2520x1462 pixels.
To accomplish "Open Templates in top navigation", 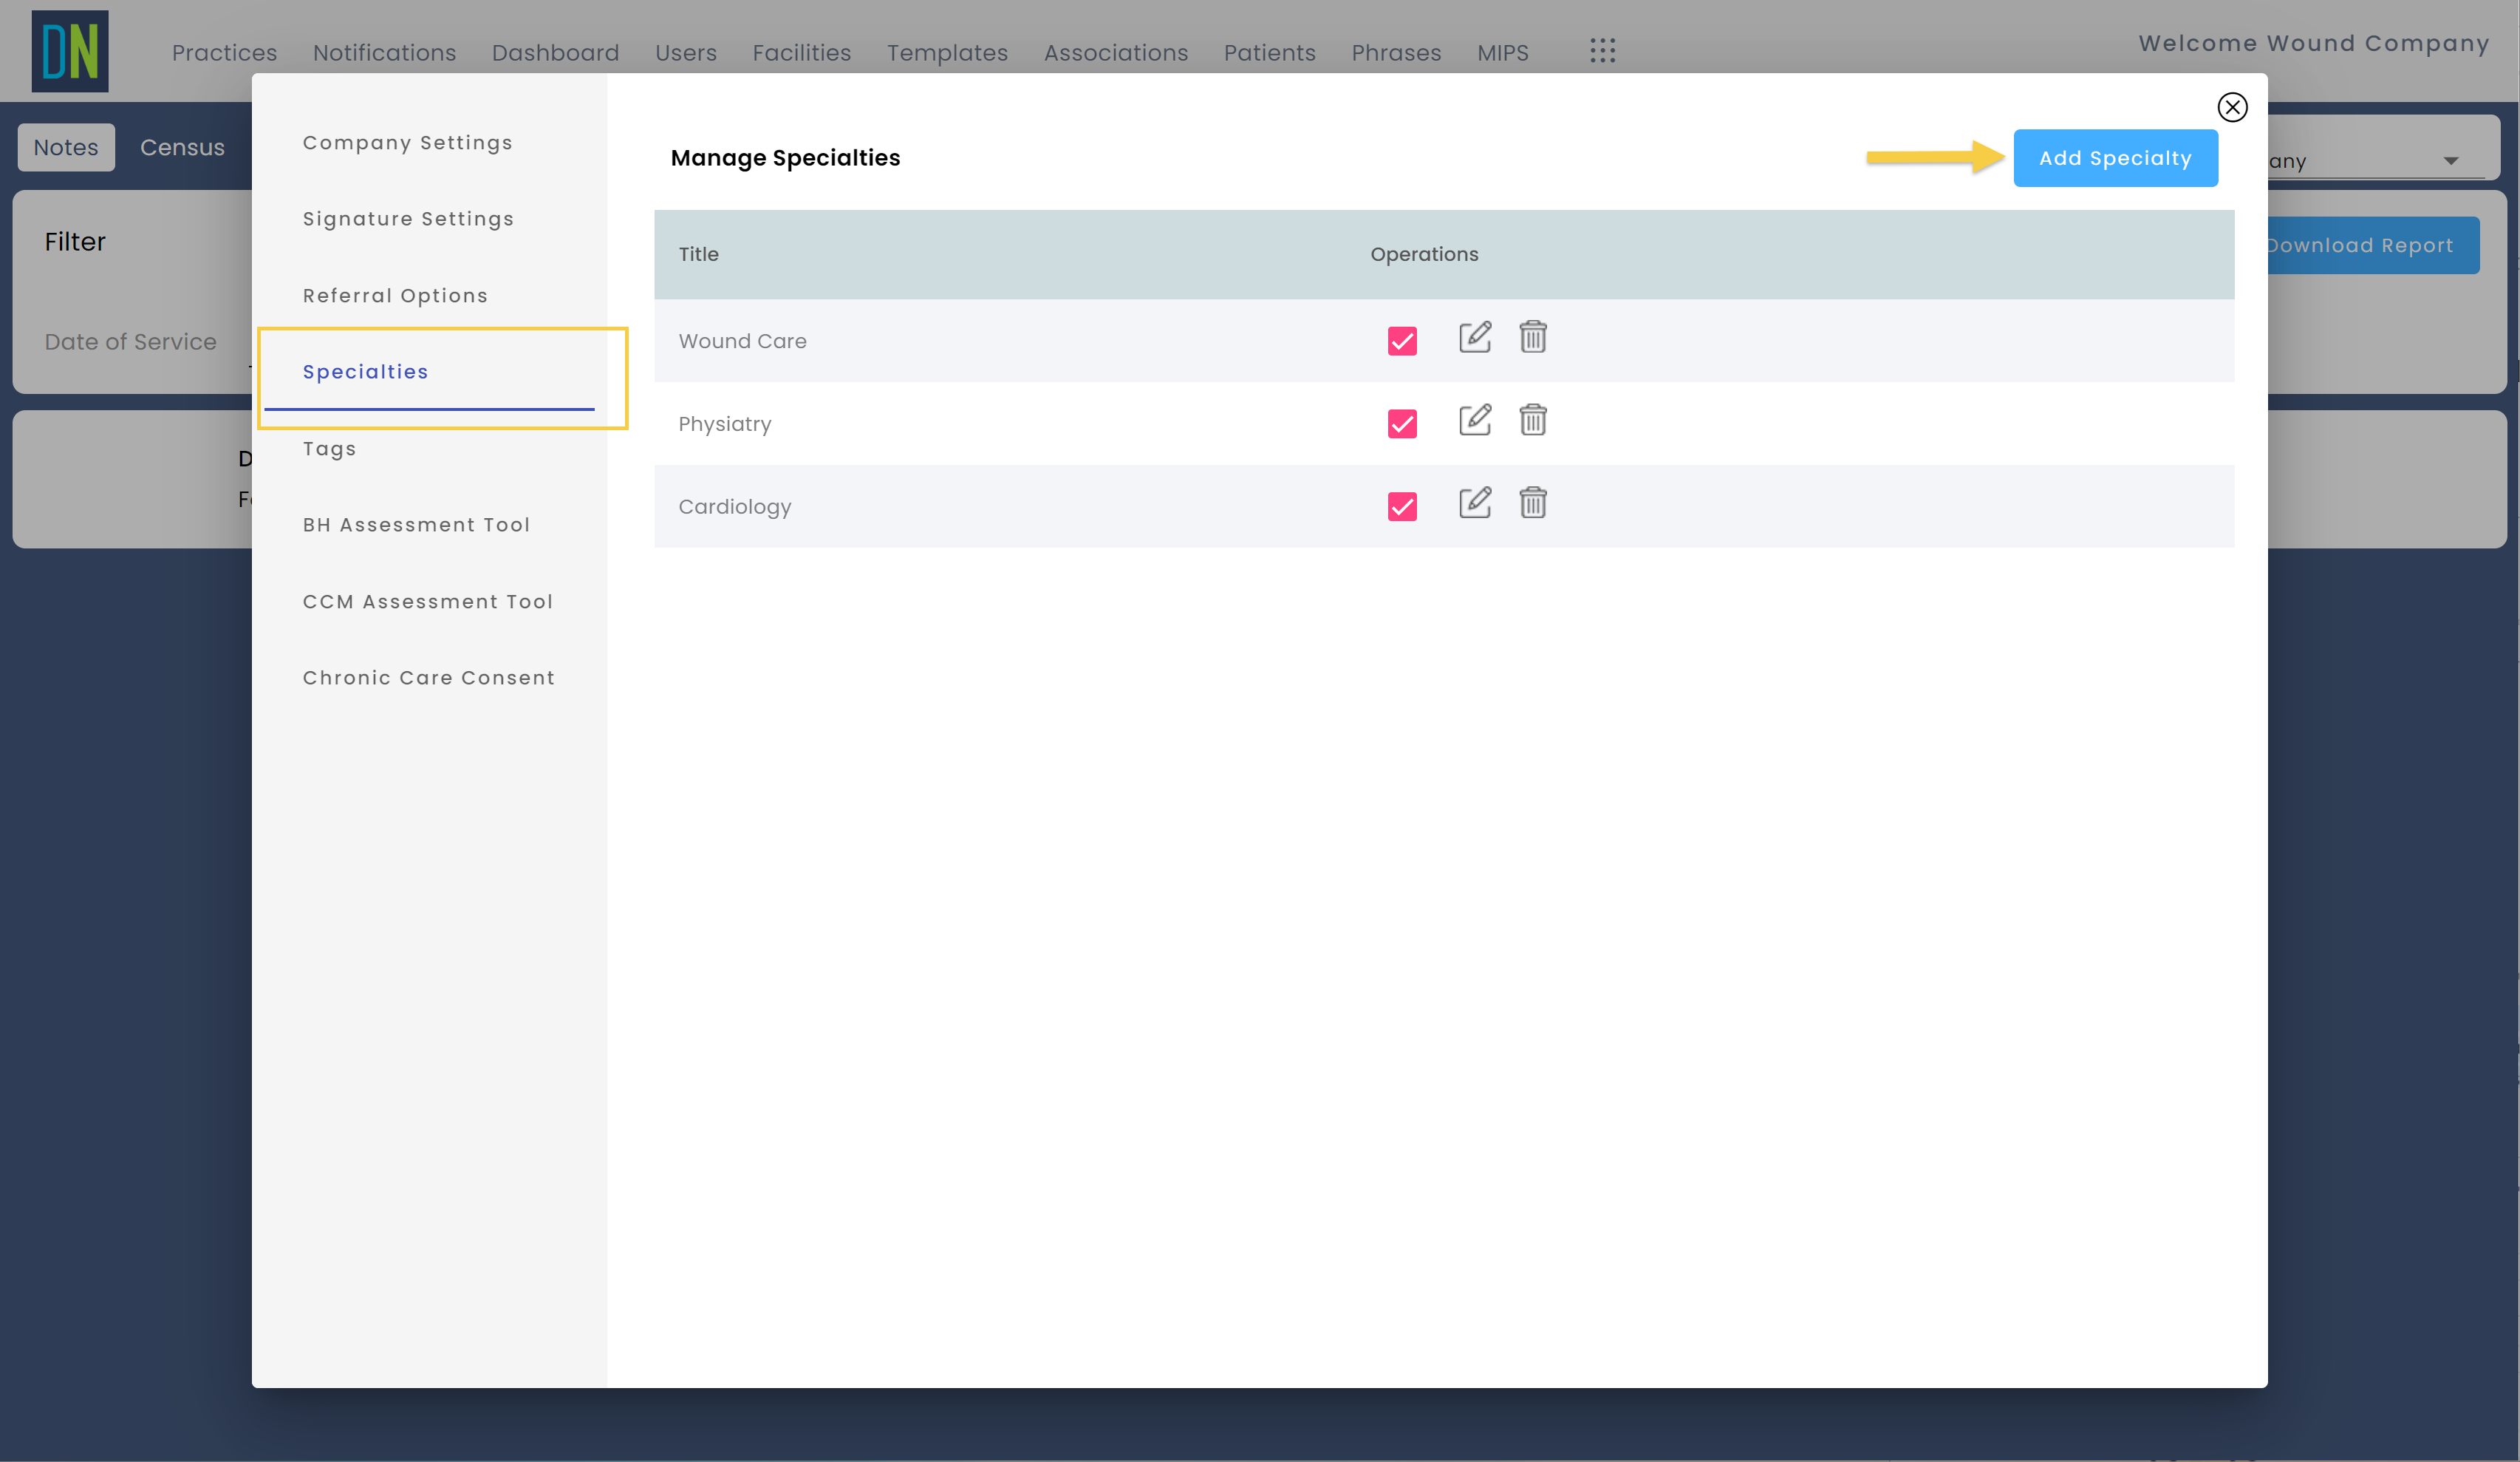I will click(x=947, y=53).
